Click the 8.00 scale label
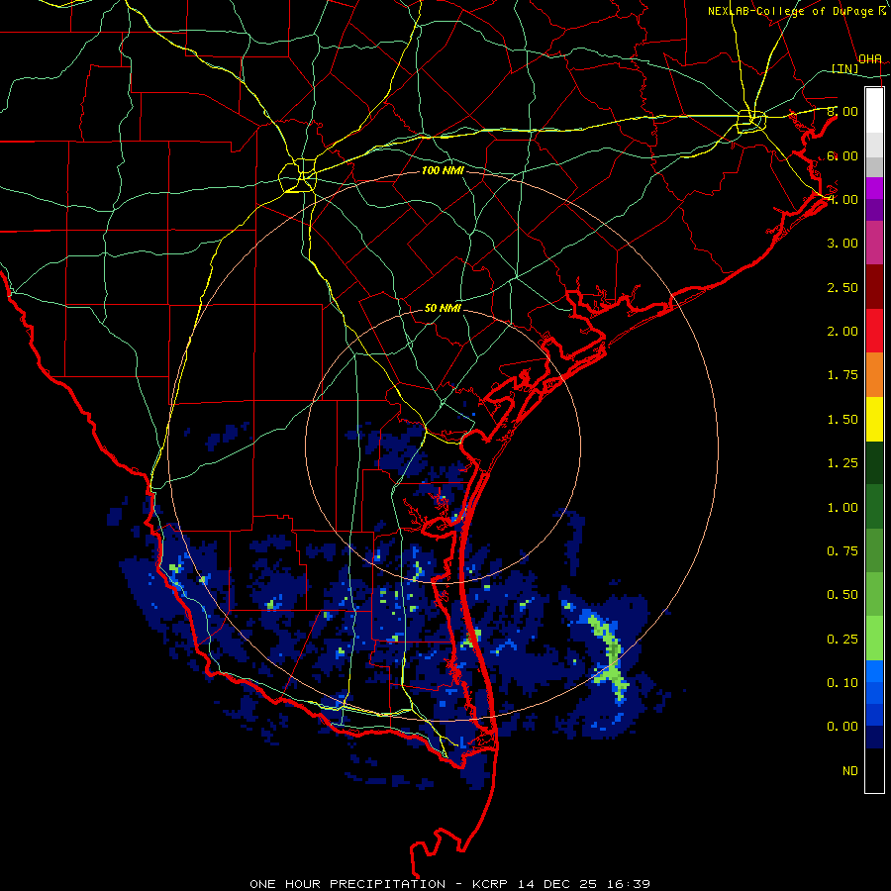The image size is (891, 891). [x=842, y=111]
